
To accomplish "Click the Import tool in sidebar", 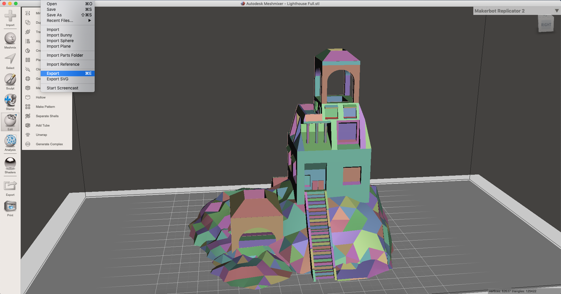I will pos(10,18).
